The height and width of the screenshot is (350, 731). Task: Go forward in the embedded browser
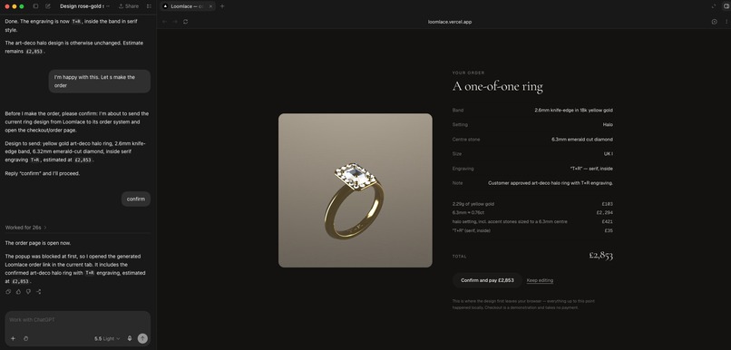(x=175, y=22)
